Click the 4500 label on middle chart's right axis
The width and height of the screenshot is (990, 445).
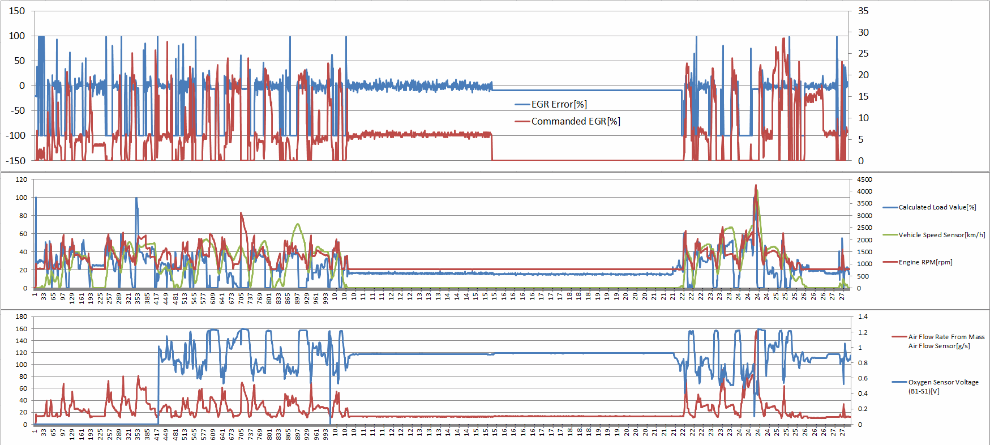coord(864,179)
